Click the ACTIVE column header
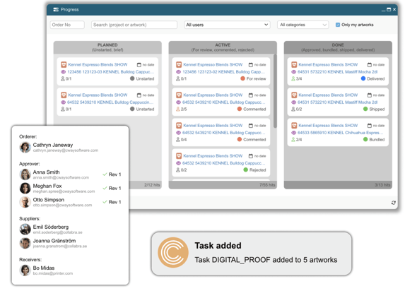405x291 pixels. tap(223, 47)
